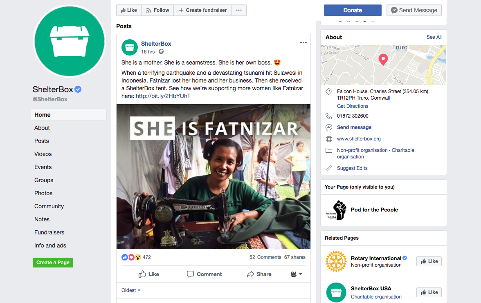Click the blue Donate button
The height and width of the screenshot is (303, 481).
click(x=353, y=10)
